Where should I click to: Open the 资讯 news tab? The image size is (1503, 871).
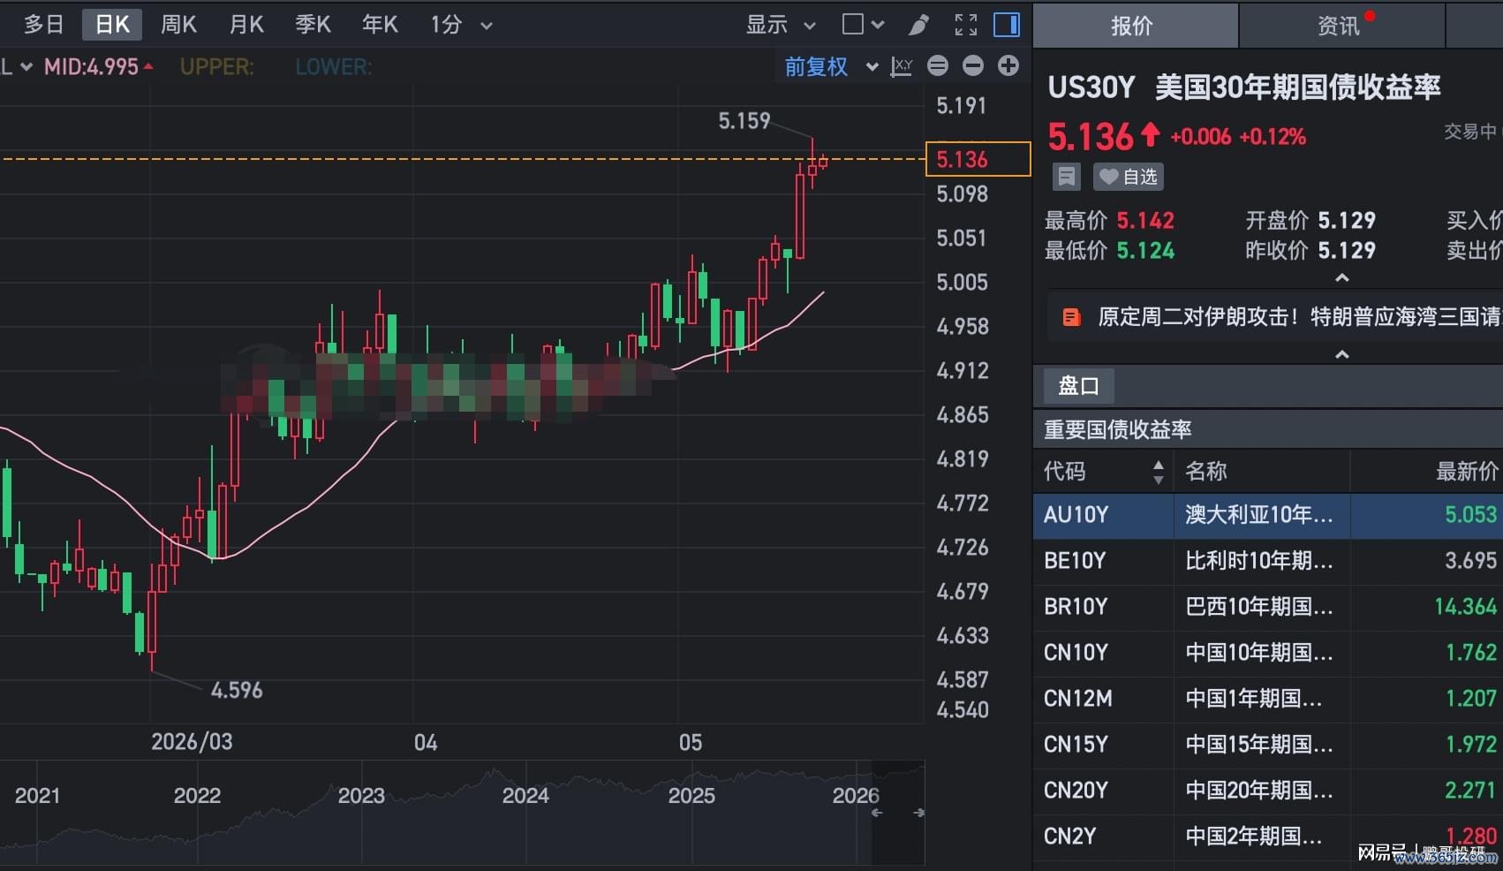[1341, 26]
